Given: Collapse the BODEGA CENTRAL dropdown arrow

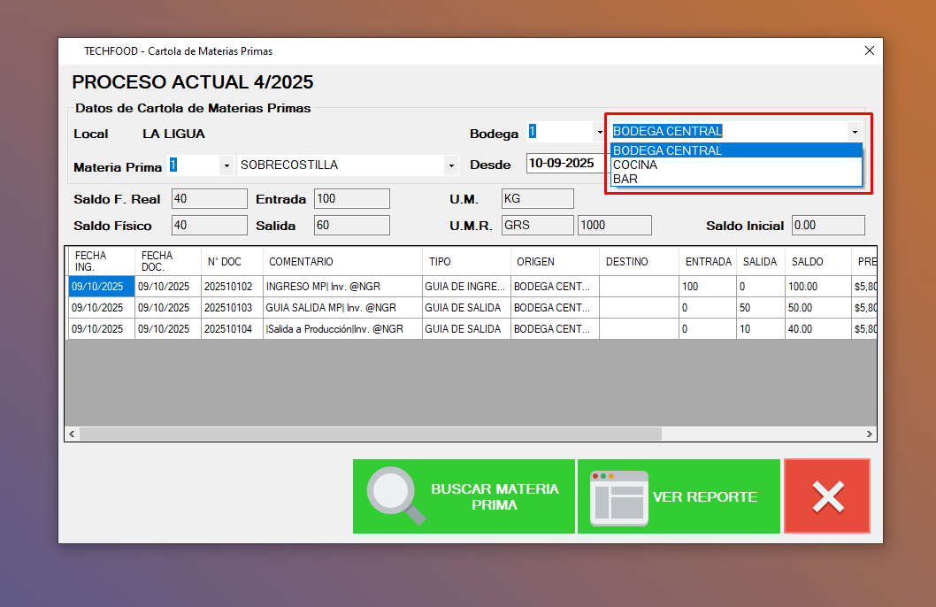Looking at the screenshot, I should click(x=854, y=132).
